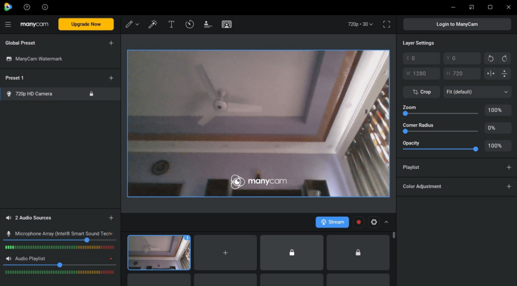The width and height of the screenshot is (517, 286).
Task: Click the Upgrade Now button
Action: coord(86,24)
